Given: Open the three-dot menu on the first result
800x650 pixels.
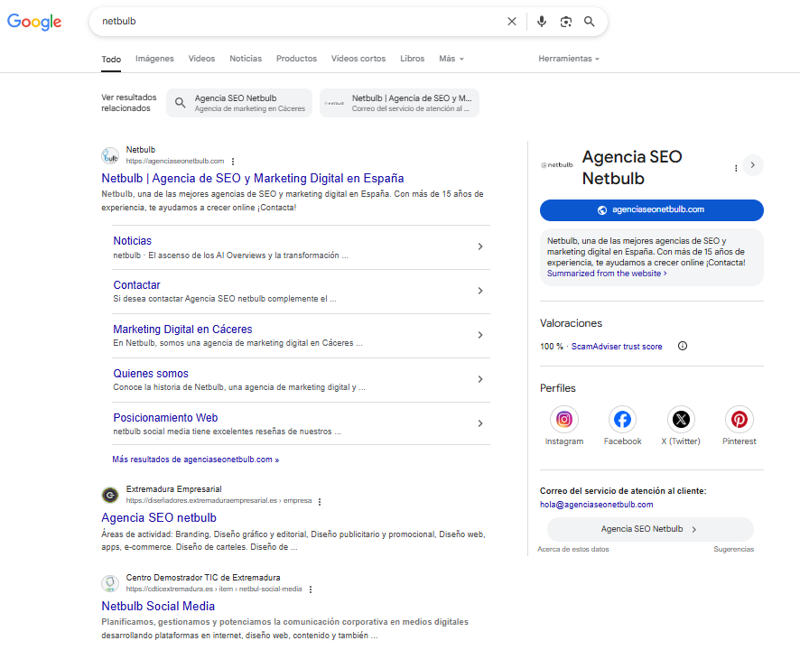Looking at the screenshot, I should coord(232,161).
